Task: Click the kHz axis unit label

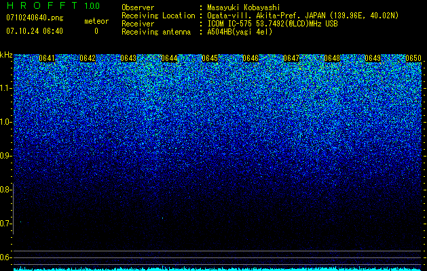Action: [6, 55]
